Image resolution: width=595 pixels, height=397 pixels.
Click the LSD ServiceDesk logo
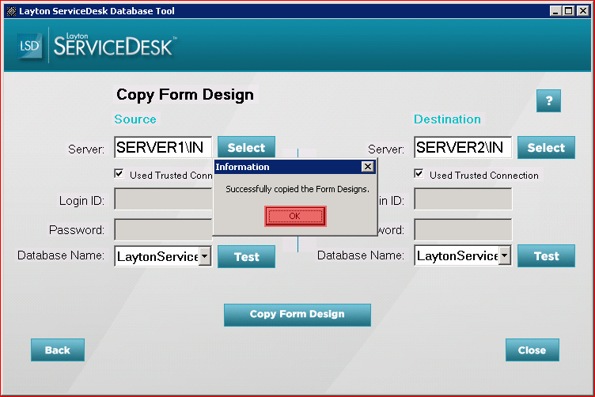pos(97,46)
